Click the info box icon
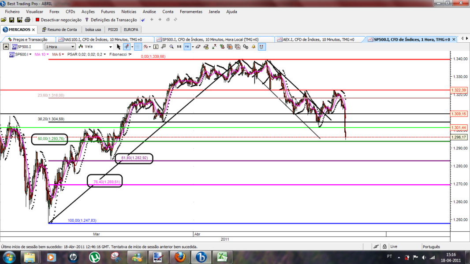This screenshot has width=470, height=264. coord(156,47)
